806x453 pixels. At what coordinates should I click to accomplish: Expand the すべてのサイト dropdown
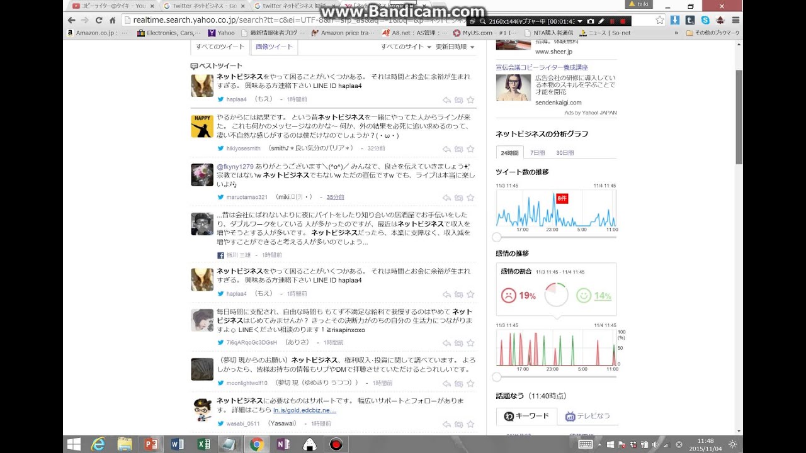pyautogui.click(x=406, y=47)
